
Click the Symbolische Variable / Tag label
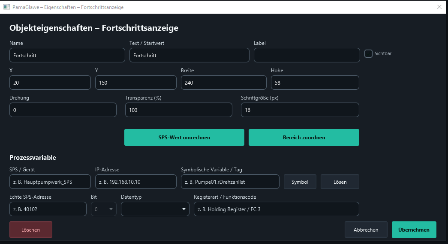pyautogui.click(x=211, y=170)
